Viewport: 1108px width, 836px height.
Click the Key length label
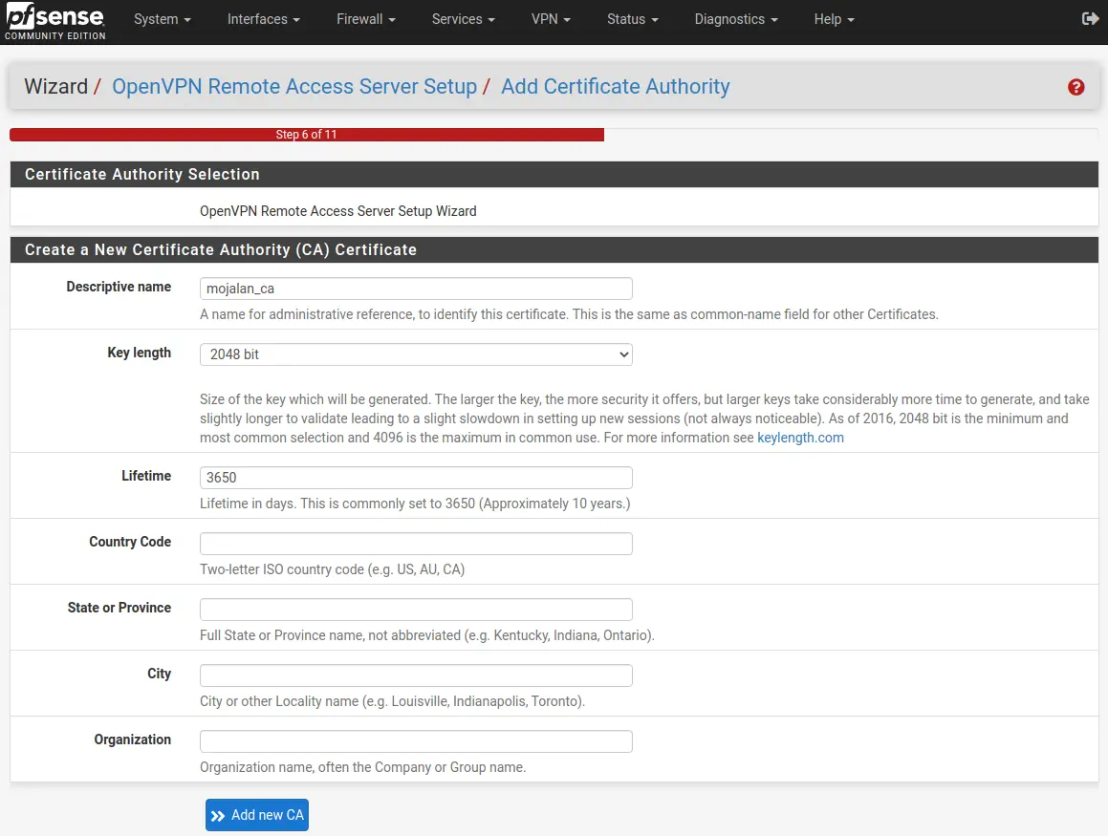140,353
